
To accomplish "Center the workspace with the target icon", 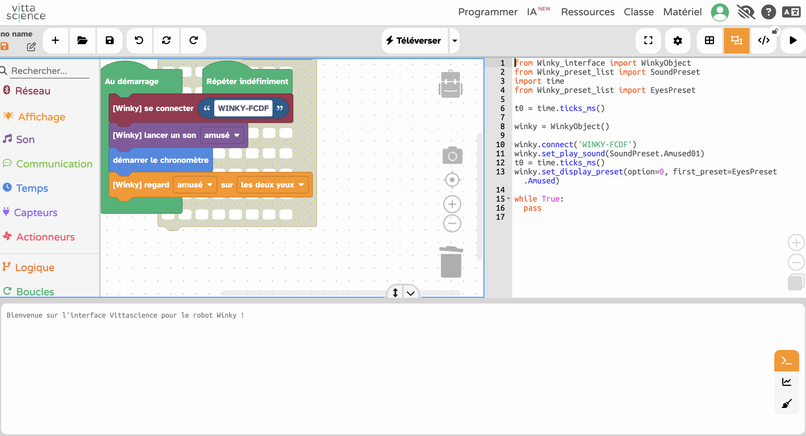I will pyautogui.click(x=452, y=180).
